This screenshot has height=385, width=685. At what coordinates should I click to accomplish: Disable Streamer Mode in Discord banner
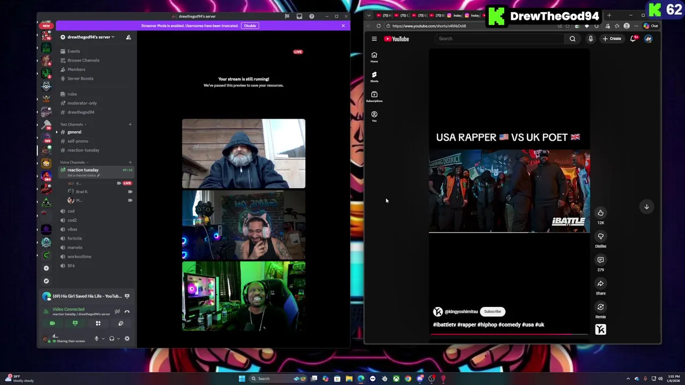click(249, 26)
